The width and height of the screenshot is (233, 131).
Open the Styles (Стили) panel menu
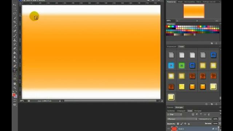pos(220,47)
